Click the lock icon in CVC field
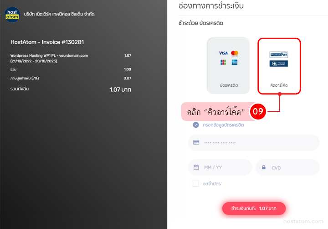Screen dimensions: 328x229 [264, 167]
